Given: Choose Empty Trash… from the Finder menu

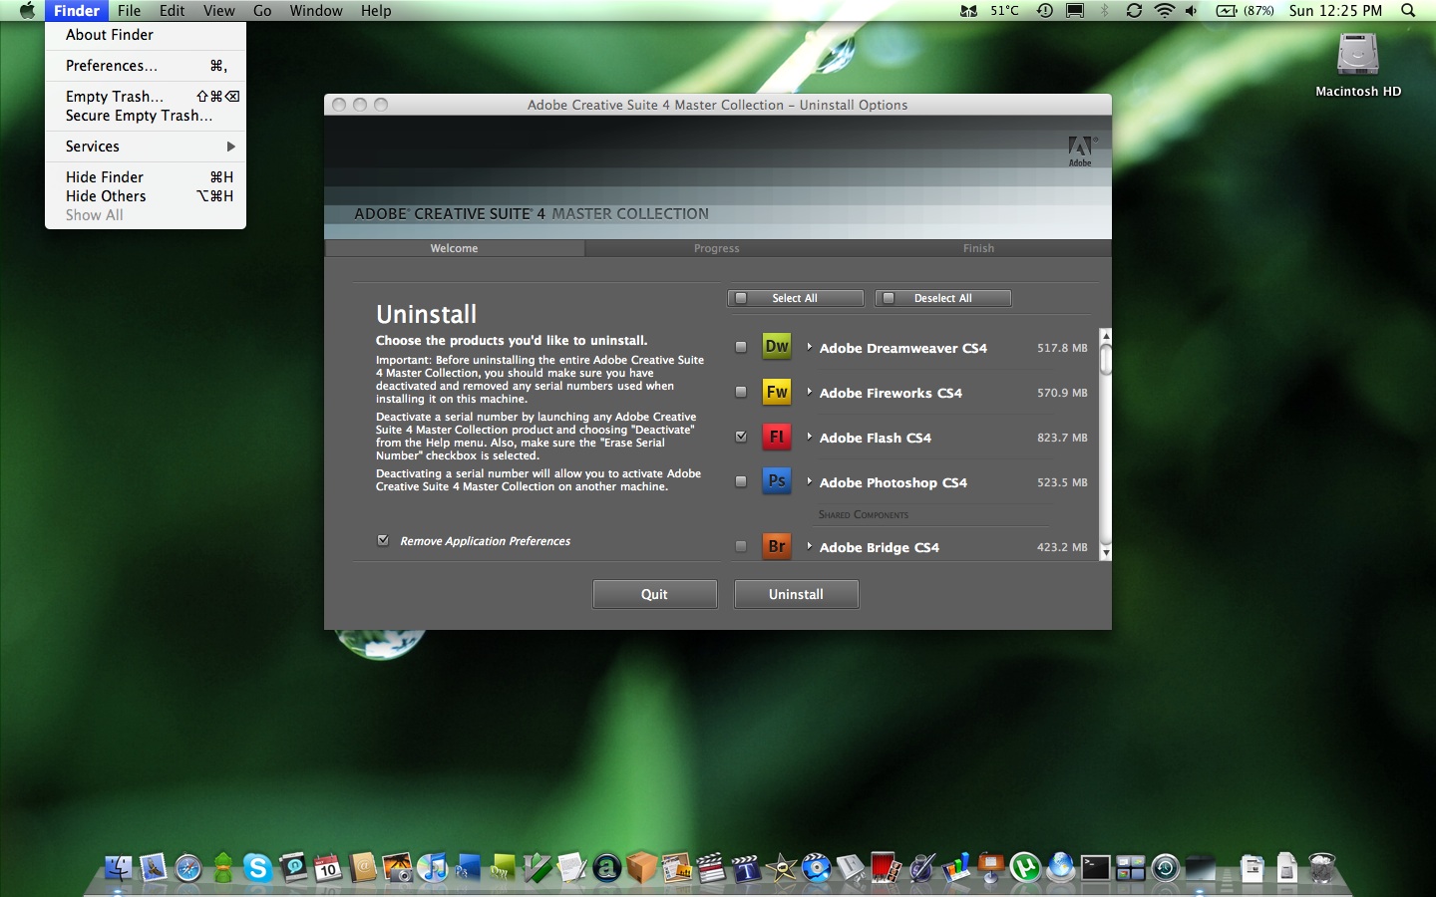Looking at the screenshot, I should [146, 97].
